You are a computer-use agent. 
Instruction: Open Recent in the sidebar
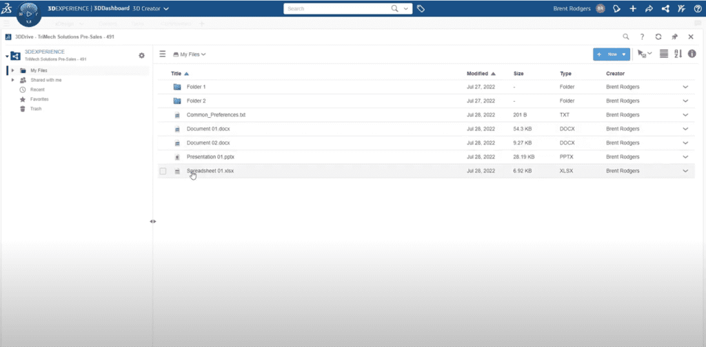[37, 90]
